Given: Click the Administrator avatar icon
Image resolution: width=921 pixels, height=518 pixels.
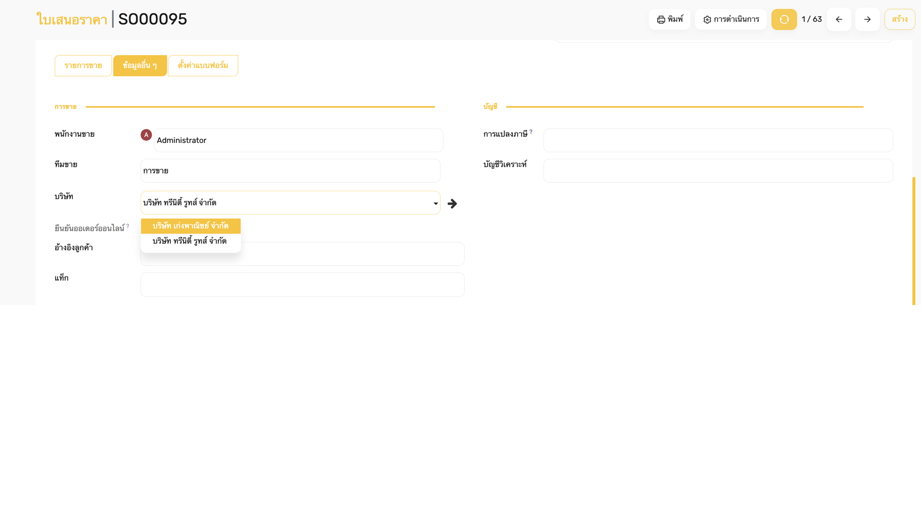Looking at the screenshot, I should pyautogui.click(x=146, y=135).
